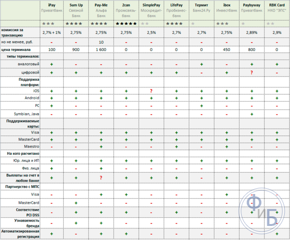Click the SimplePay column header
290x240 pixels.
coord(151,5)
